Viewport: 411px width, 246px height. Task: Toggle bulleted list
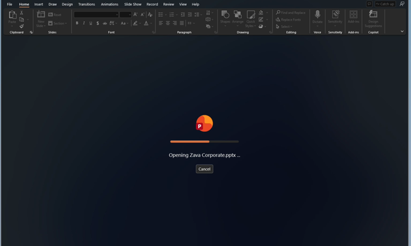coord(160,15)
